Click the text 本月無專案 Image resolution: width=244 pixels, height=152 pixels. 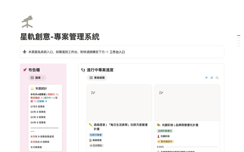(x=36, y=147)
